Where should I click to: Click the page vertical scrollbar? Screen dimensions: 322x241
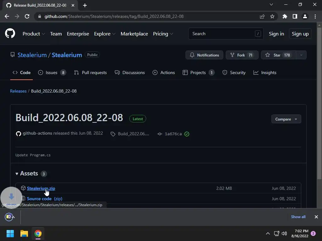[319, 103]
